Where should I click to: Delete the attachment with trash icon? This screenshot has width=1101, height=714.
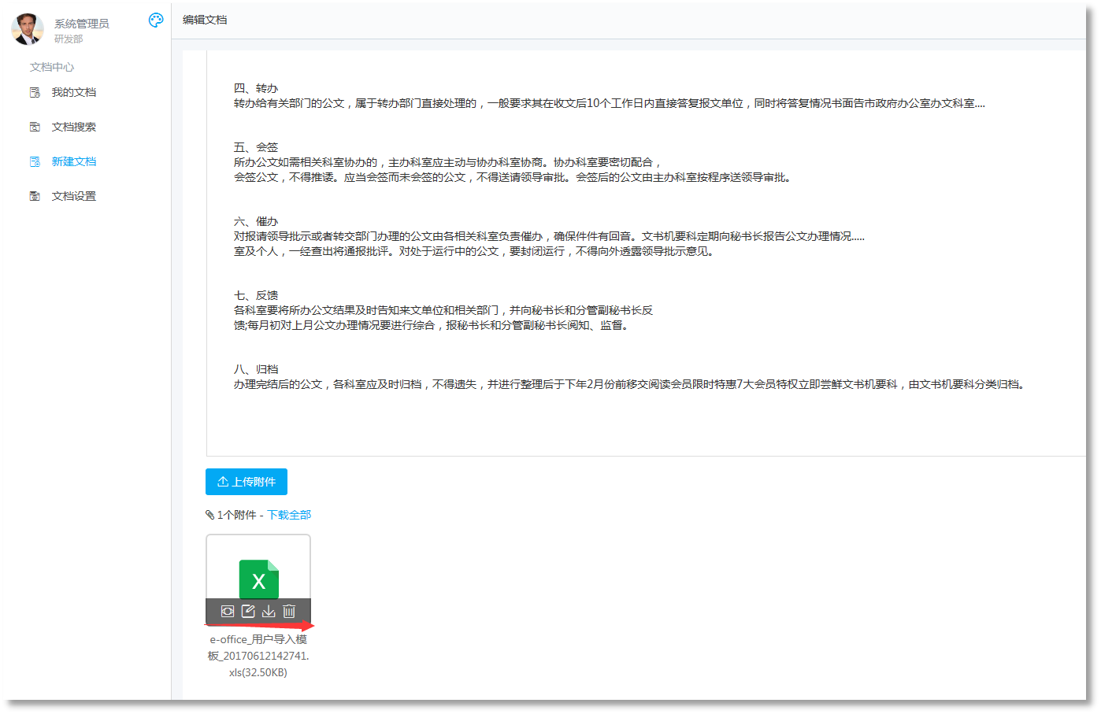click(289, 612)
